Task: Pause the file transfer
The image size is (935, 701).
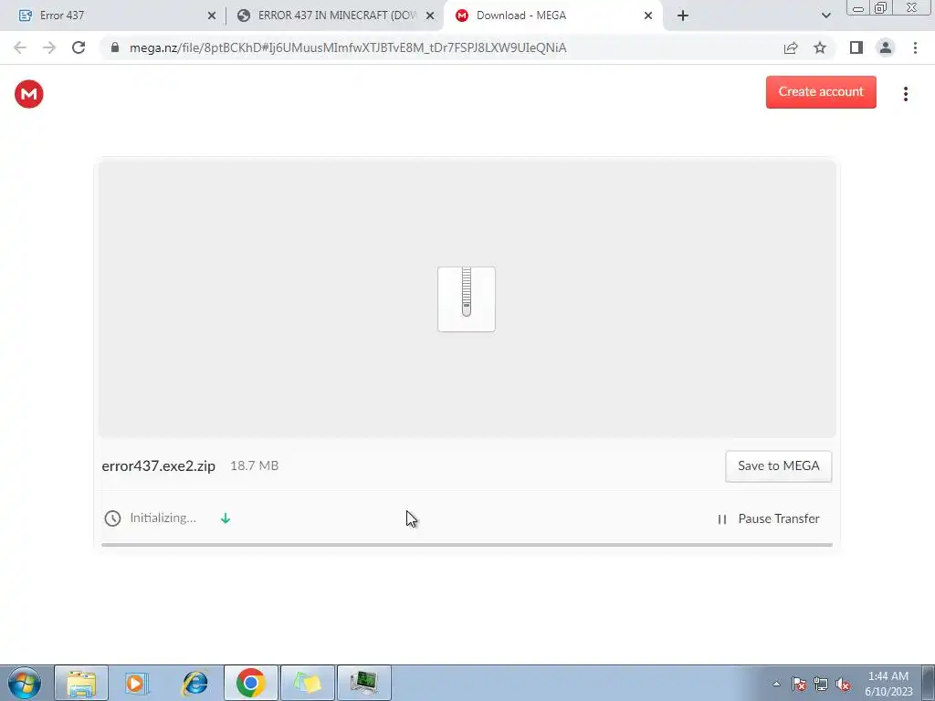Action: (x=768, y=518)
